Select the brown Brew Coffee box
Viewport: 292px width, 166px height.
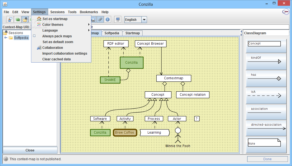[125, 133]
